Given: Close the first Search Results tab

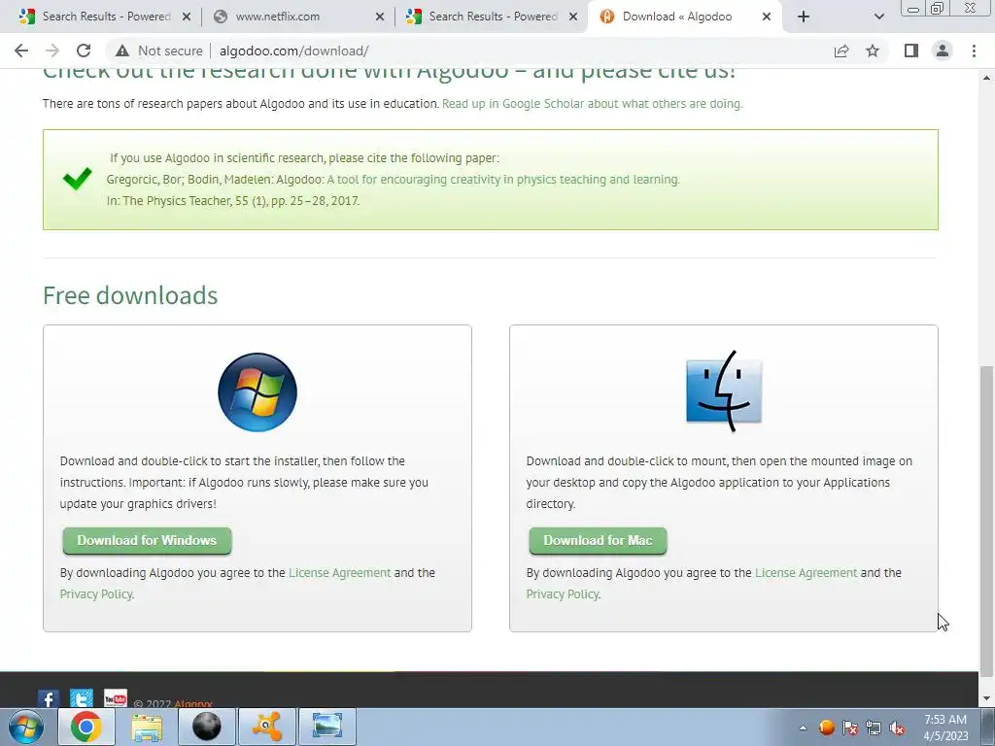Looking at the screenshot, I should pos(186,17).
